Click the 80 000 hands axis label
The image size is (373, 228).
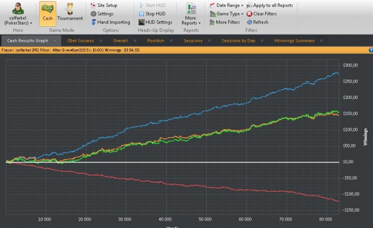(x=326, y=219)
